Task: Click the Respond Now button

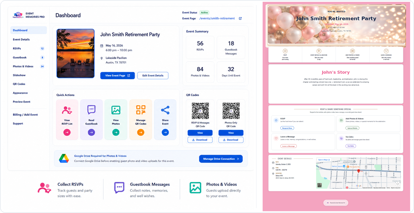Action: coord(287,128)
